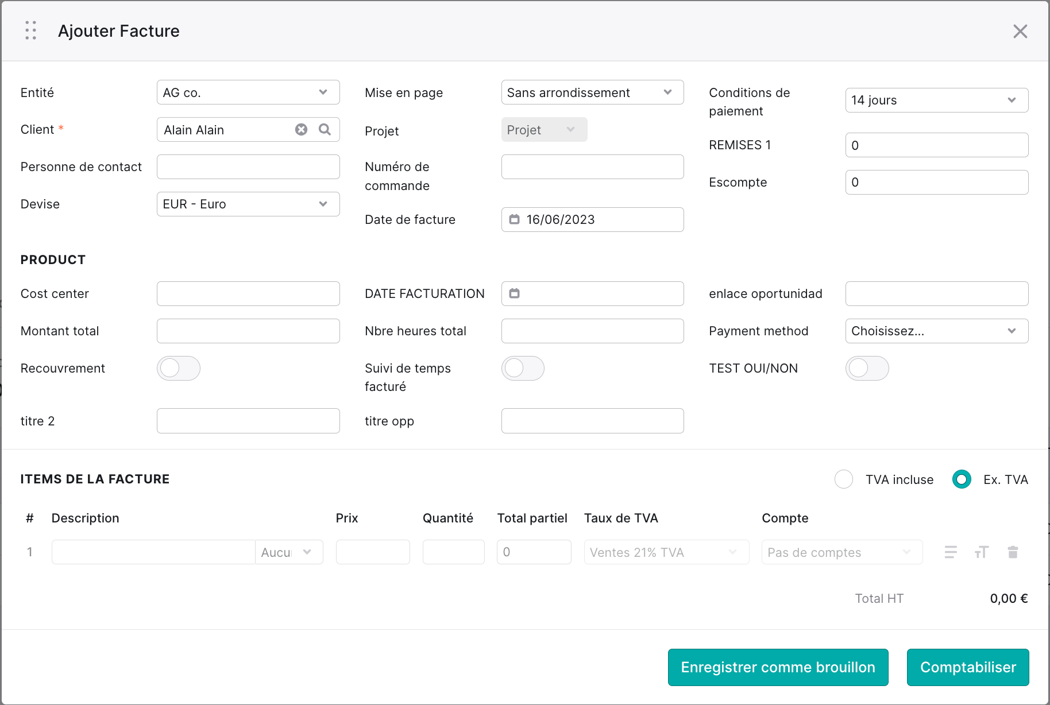Image resolution: width=1050 pixels, height=705 pixels.
Task: Click the enlace oportunidad field
Action: pos(937,293)
